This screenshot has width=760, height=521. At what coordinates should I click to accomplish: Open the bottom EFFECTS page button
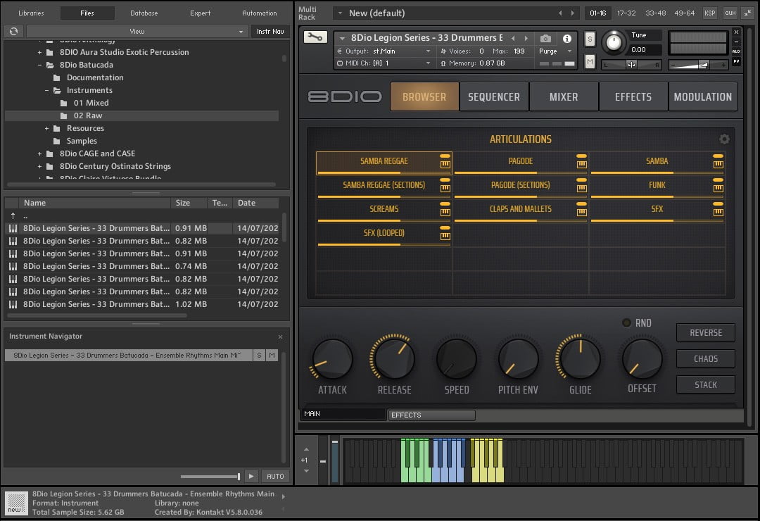pyautogui.click(x=431, y=415)
